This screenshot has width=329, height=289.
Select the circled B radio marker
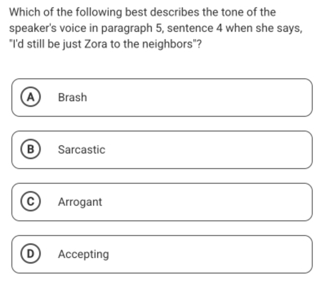31,149
